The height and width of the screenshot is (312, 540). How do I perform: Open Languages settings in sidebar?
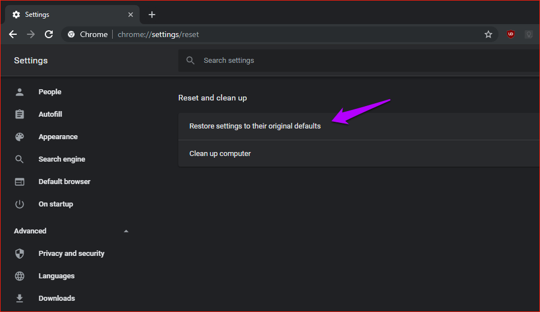click(x=56, y=276)
